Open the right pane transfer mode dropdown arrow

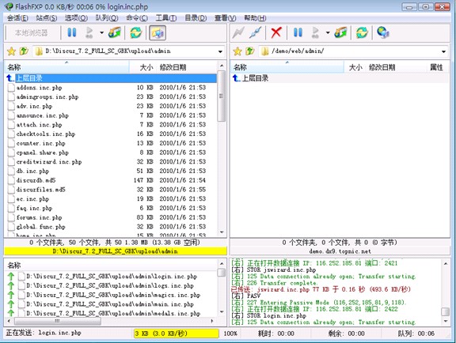[x=328, y=32]
